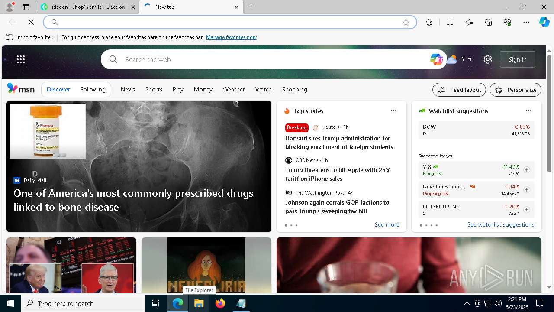Toggle the split screen icon
The height and width of the screenshot is (312, 554).
[450, 22]
